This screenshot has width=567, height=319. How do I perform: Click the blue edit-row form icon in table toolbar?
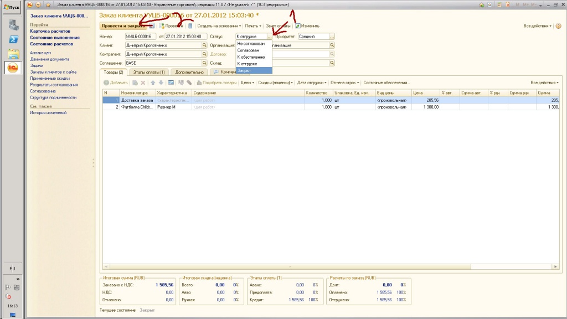tap(171, 83)
